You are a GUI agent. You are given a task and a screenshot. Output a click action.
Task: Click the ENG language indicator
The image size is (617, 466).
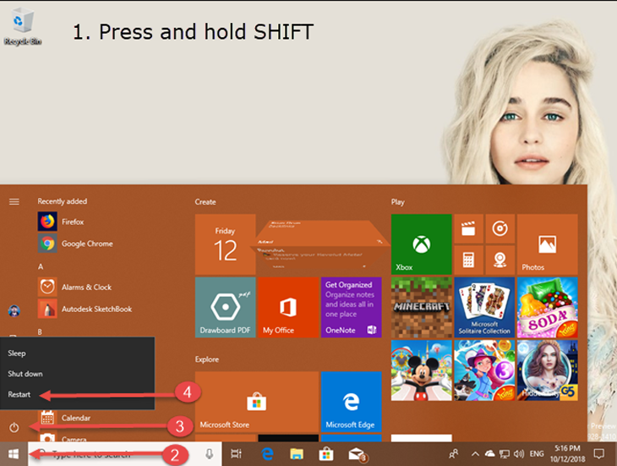tap(537, 454)
